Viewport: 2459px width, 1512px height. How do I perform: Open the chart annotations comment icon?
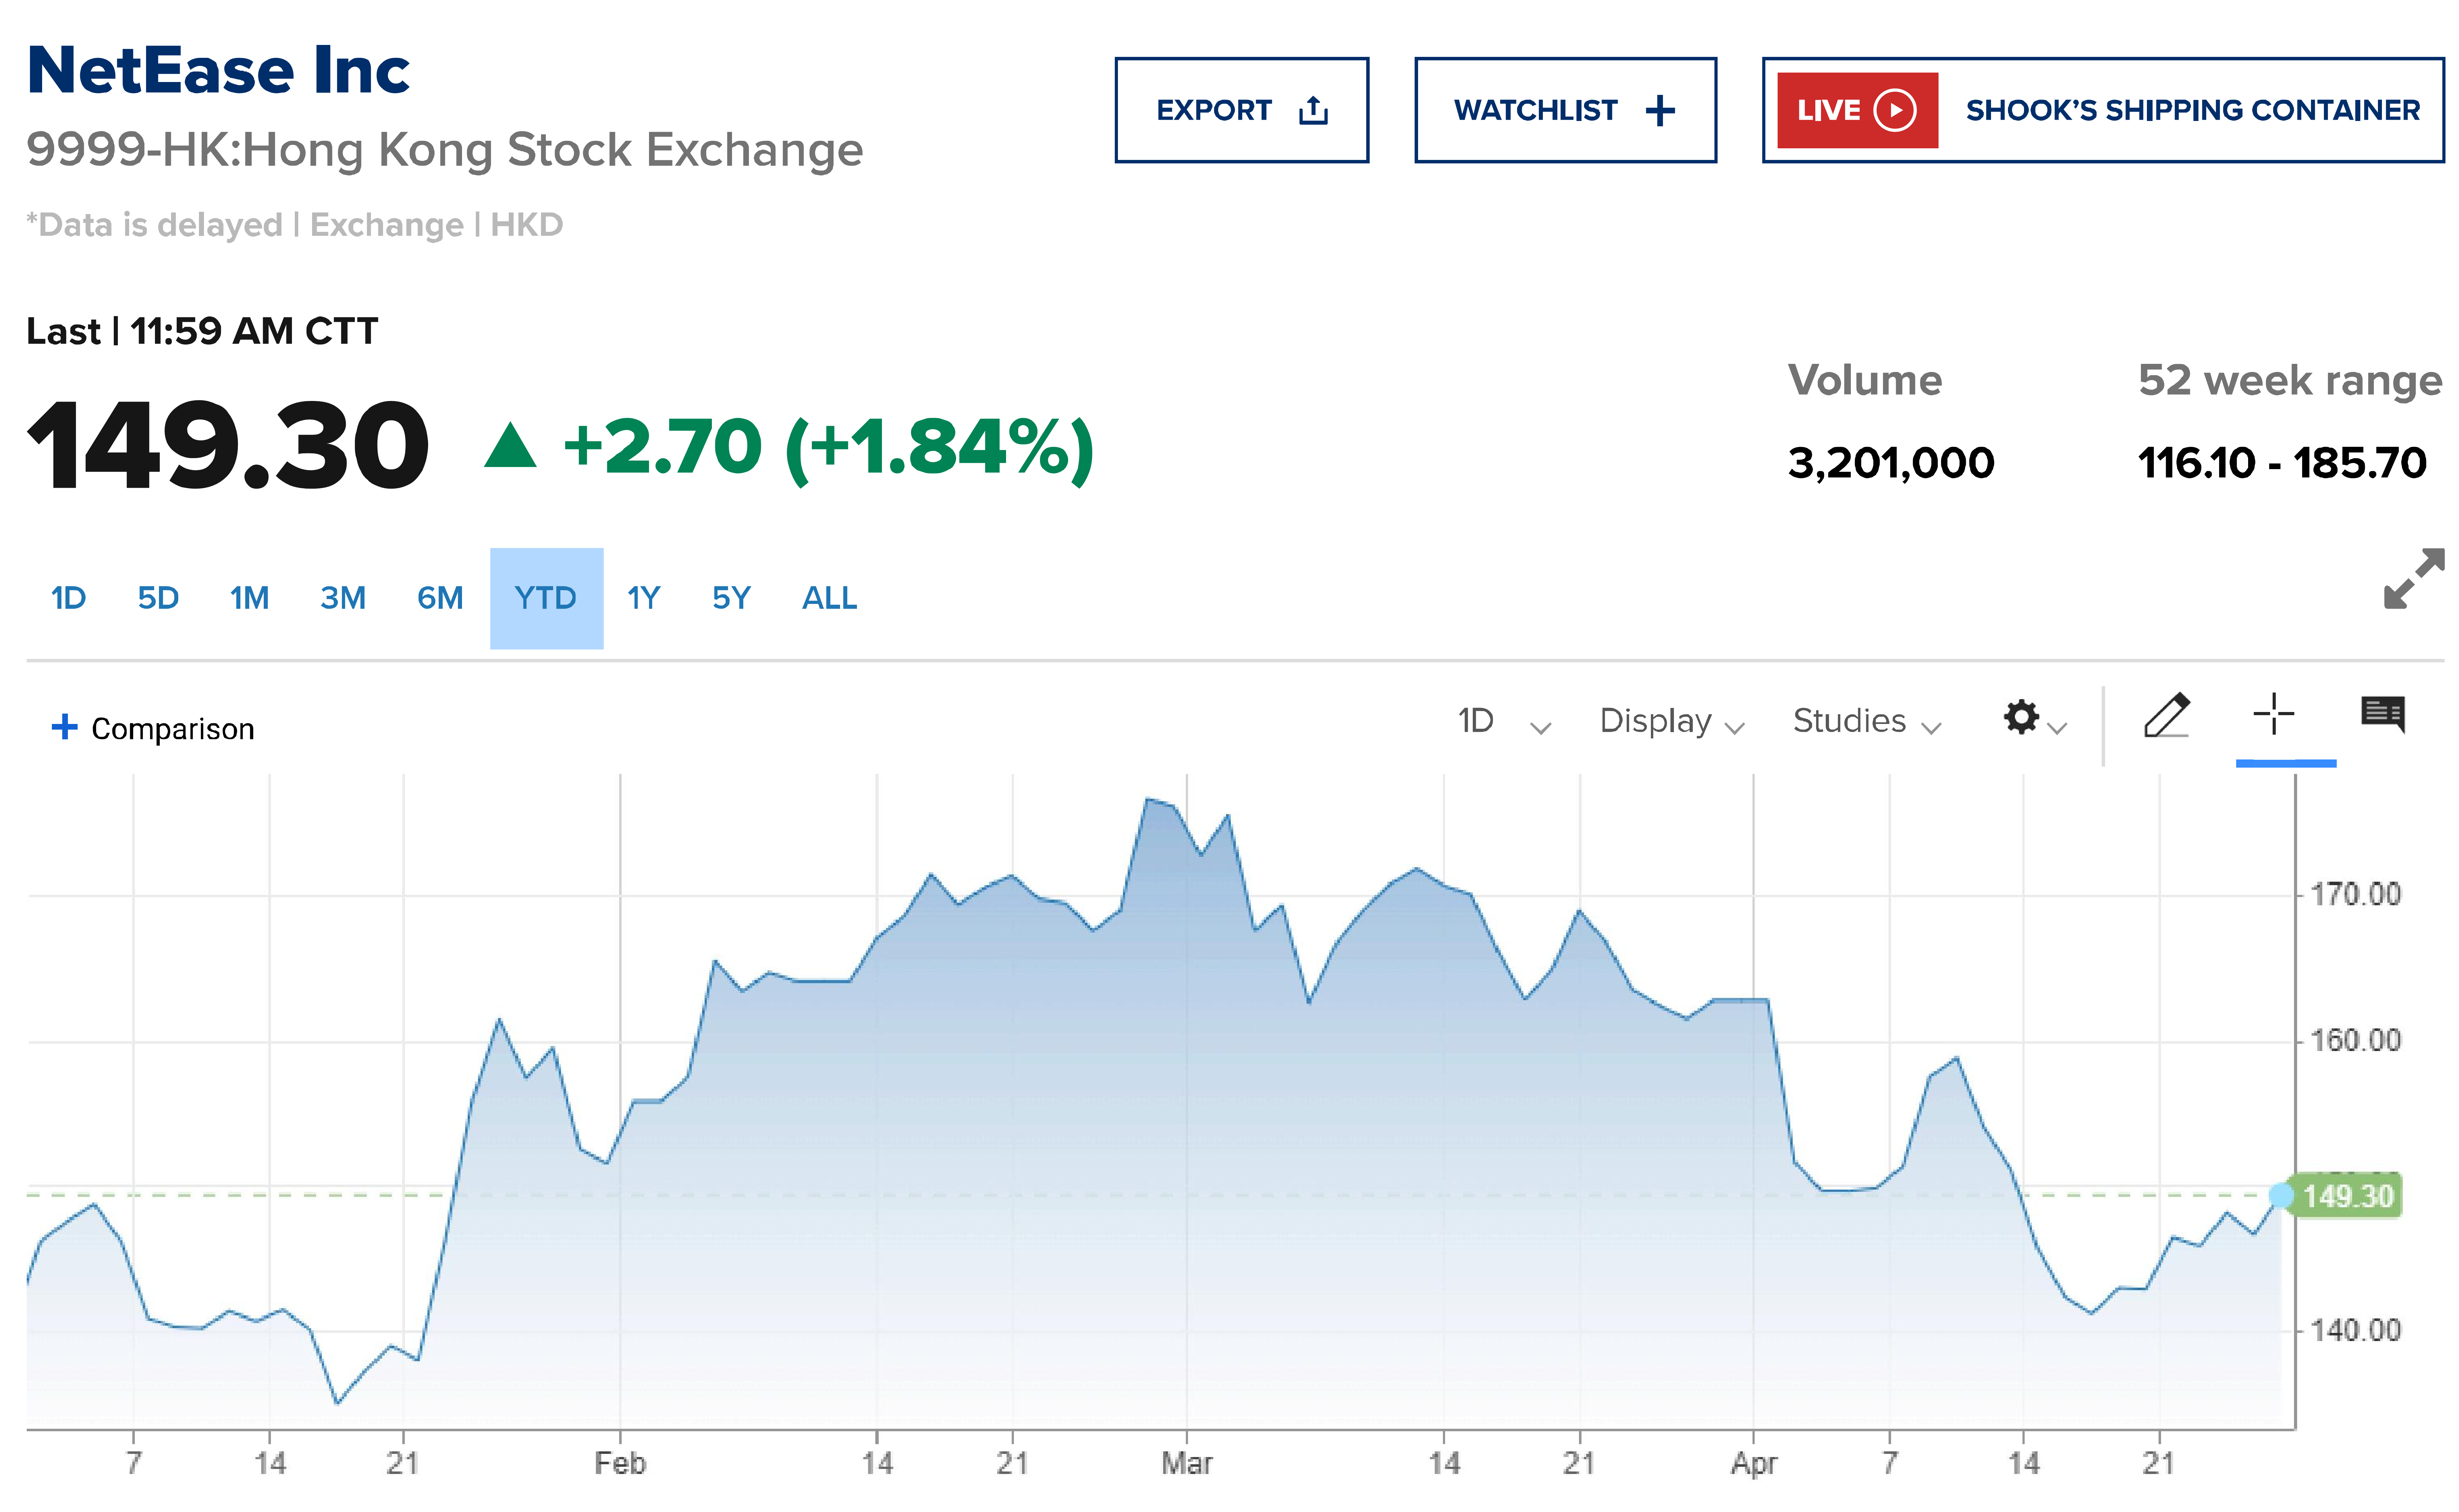pos(2383,715)
